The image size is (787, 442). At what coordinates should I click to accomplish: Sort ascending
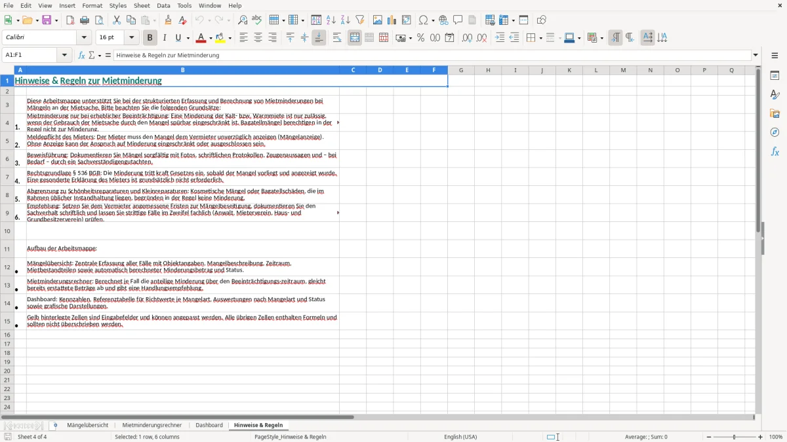coord(331,20)
